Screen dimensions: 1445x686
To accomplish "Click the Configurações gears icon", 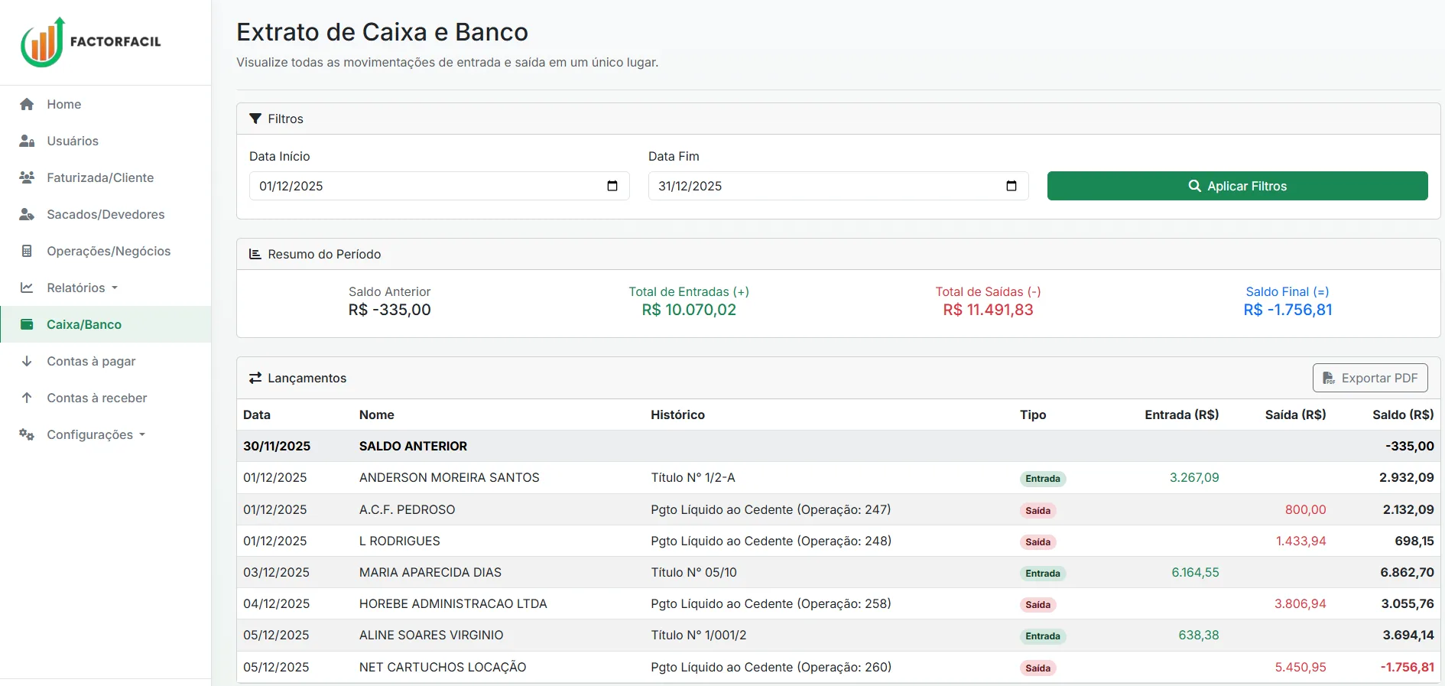I will pos(27,434).
